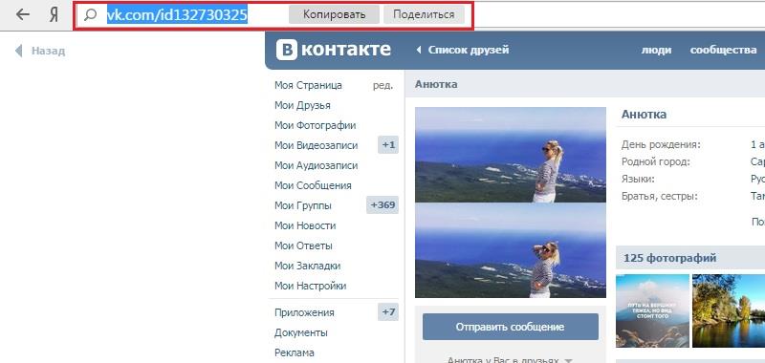
Task: Open "Мои Фотографии"
Action: 316,125
